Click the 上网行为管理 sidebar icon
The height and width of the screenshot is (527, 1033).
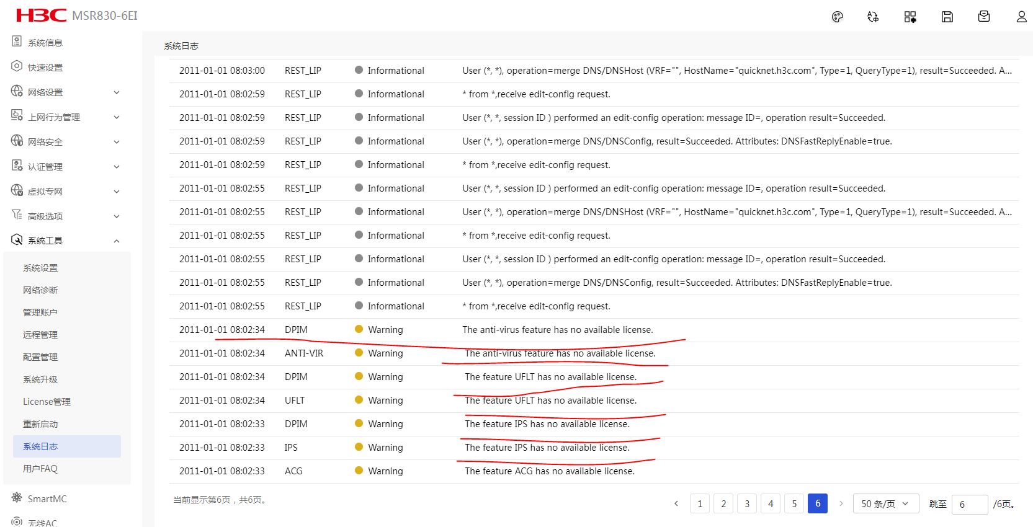point(17,116)
